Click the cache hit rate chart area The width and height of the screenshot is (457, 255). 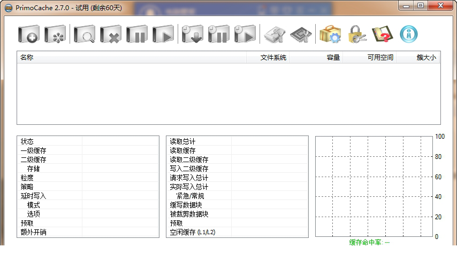[x=374, y=187]
